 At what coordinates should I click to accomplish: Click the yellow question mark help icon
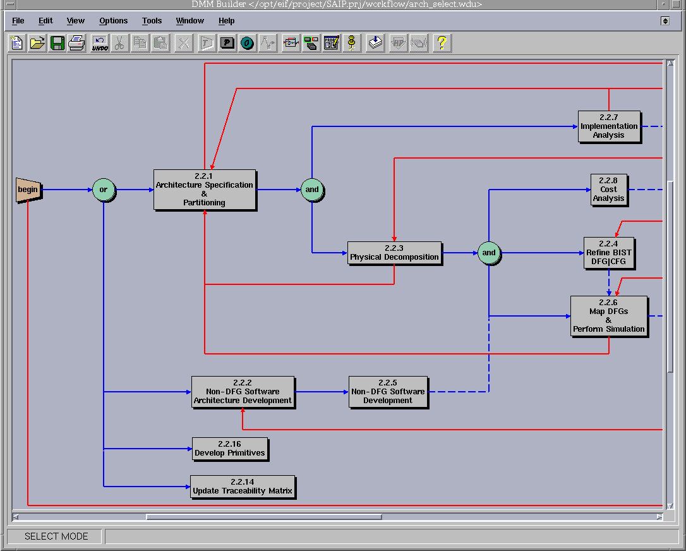[442, 43]
